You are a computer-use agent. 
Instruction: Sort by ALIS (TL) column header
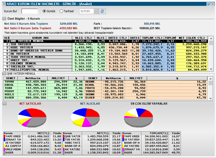pyautogui.click(x=83, y=38)
